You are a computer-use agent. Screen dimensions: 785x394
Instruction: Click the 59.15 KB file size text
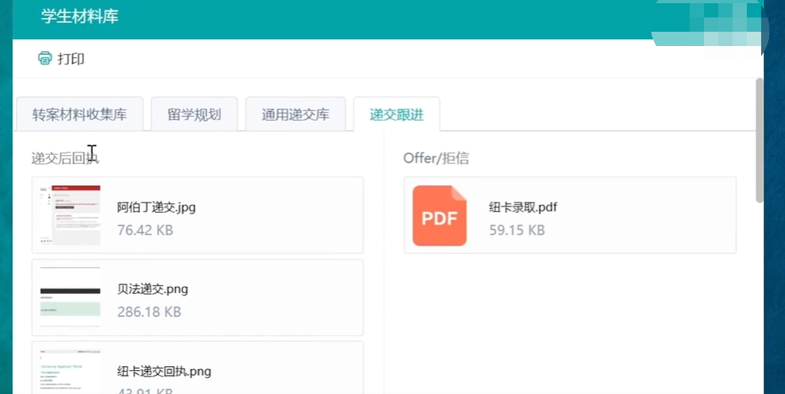coord(516,230)
